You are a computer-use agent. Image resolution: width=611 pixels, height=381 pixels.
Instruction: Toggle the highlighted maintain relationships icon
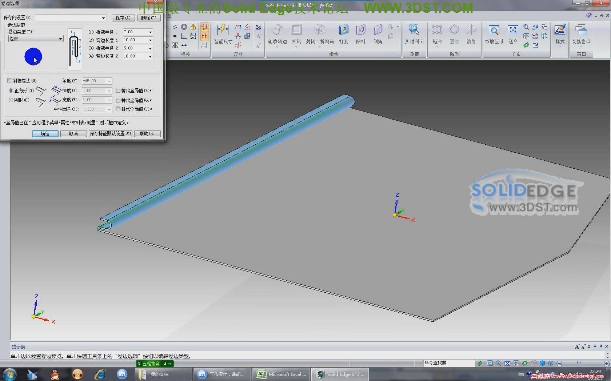tap(204, 27)
